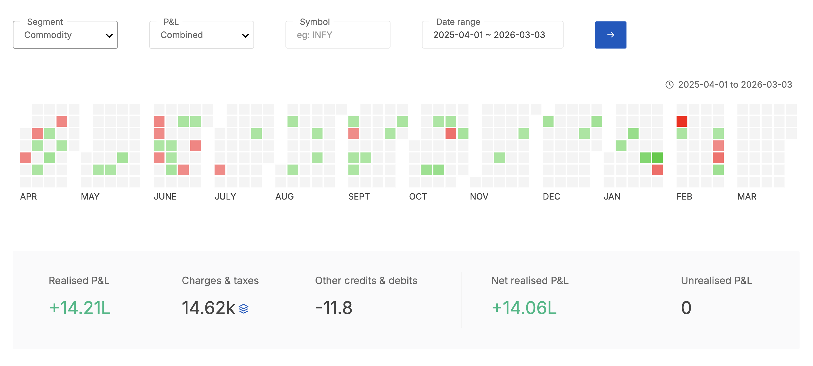Click the topmost red June heatmap cell

pyautogui.click(x=159, y=121)
